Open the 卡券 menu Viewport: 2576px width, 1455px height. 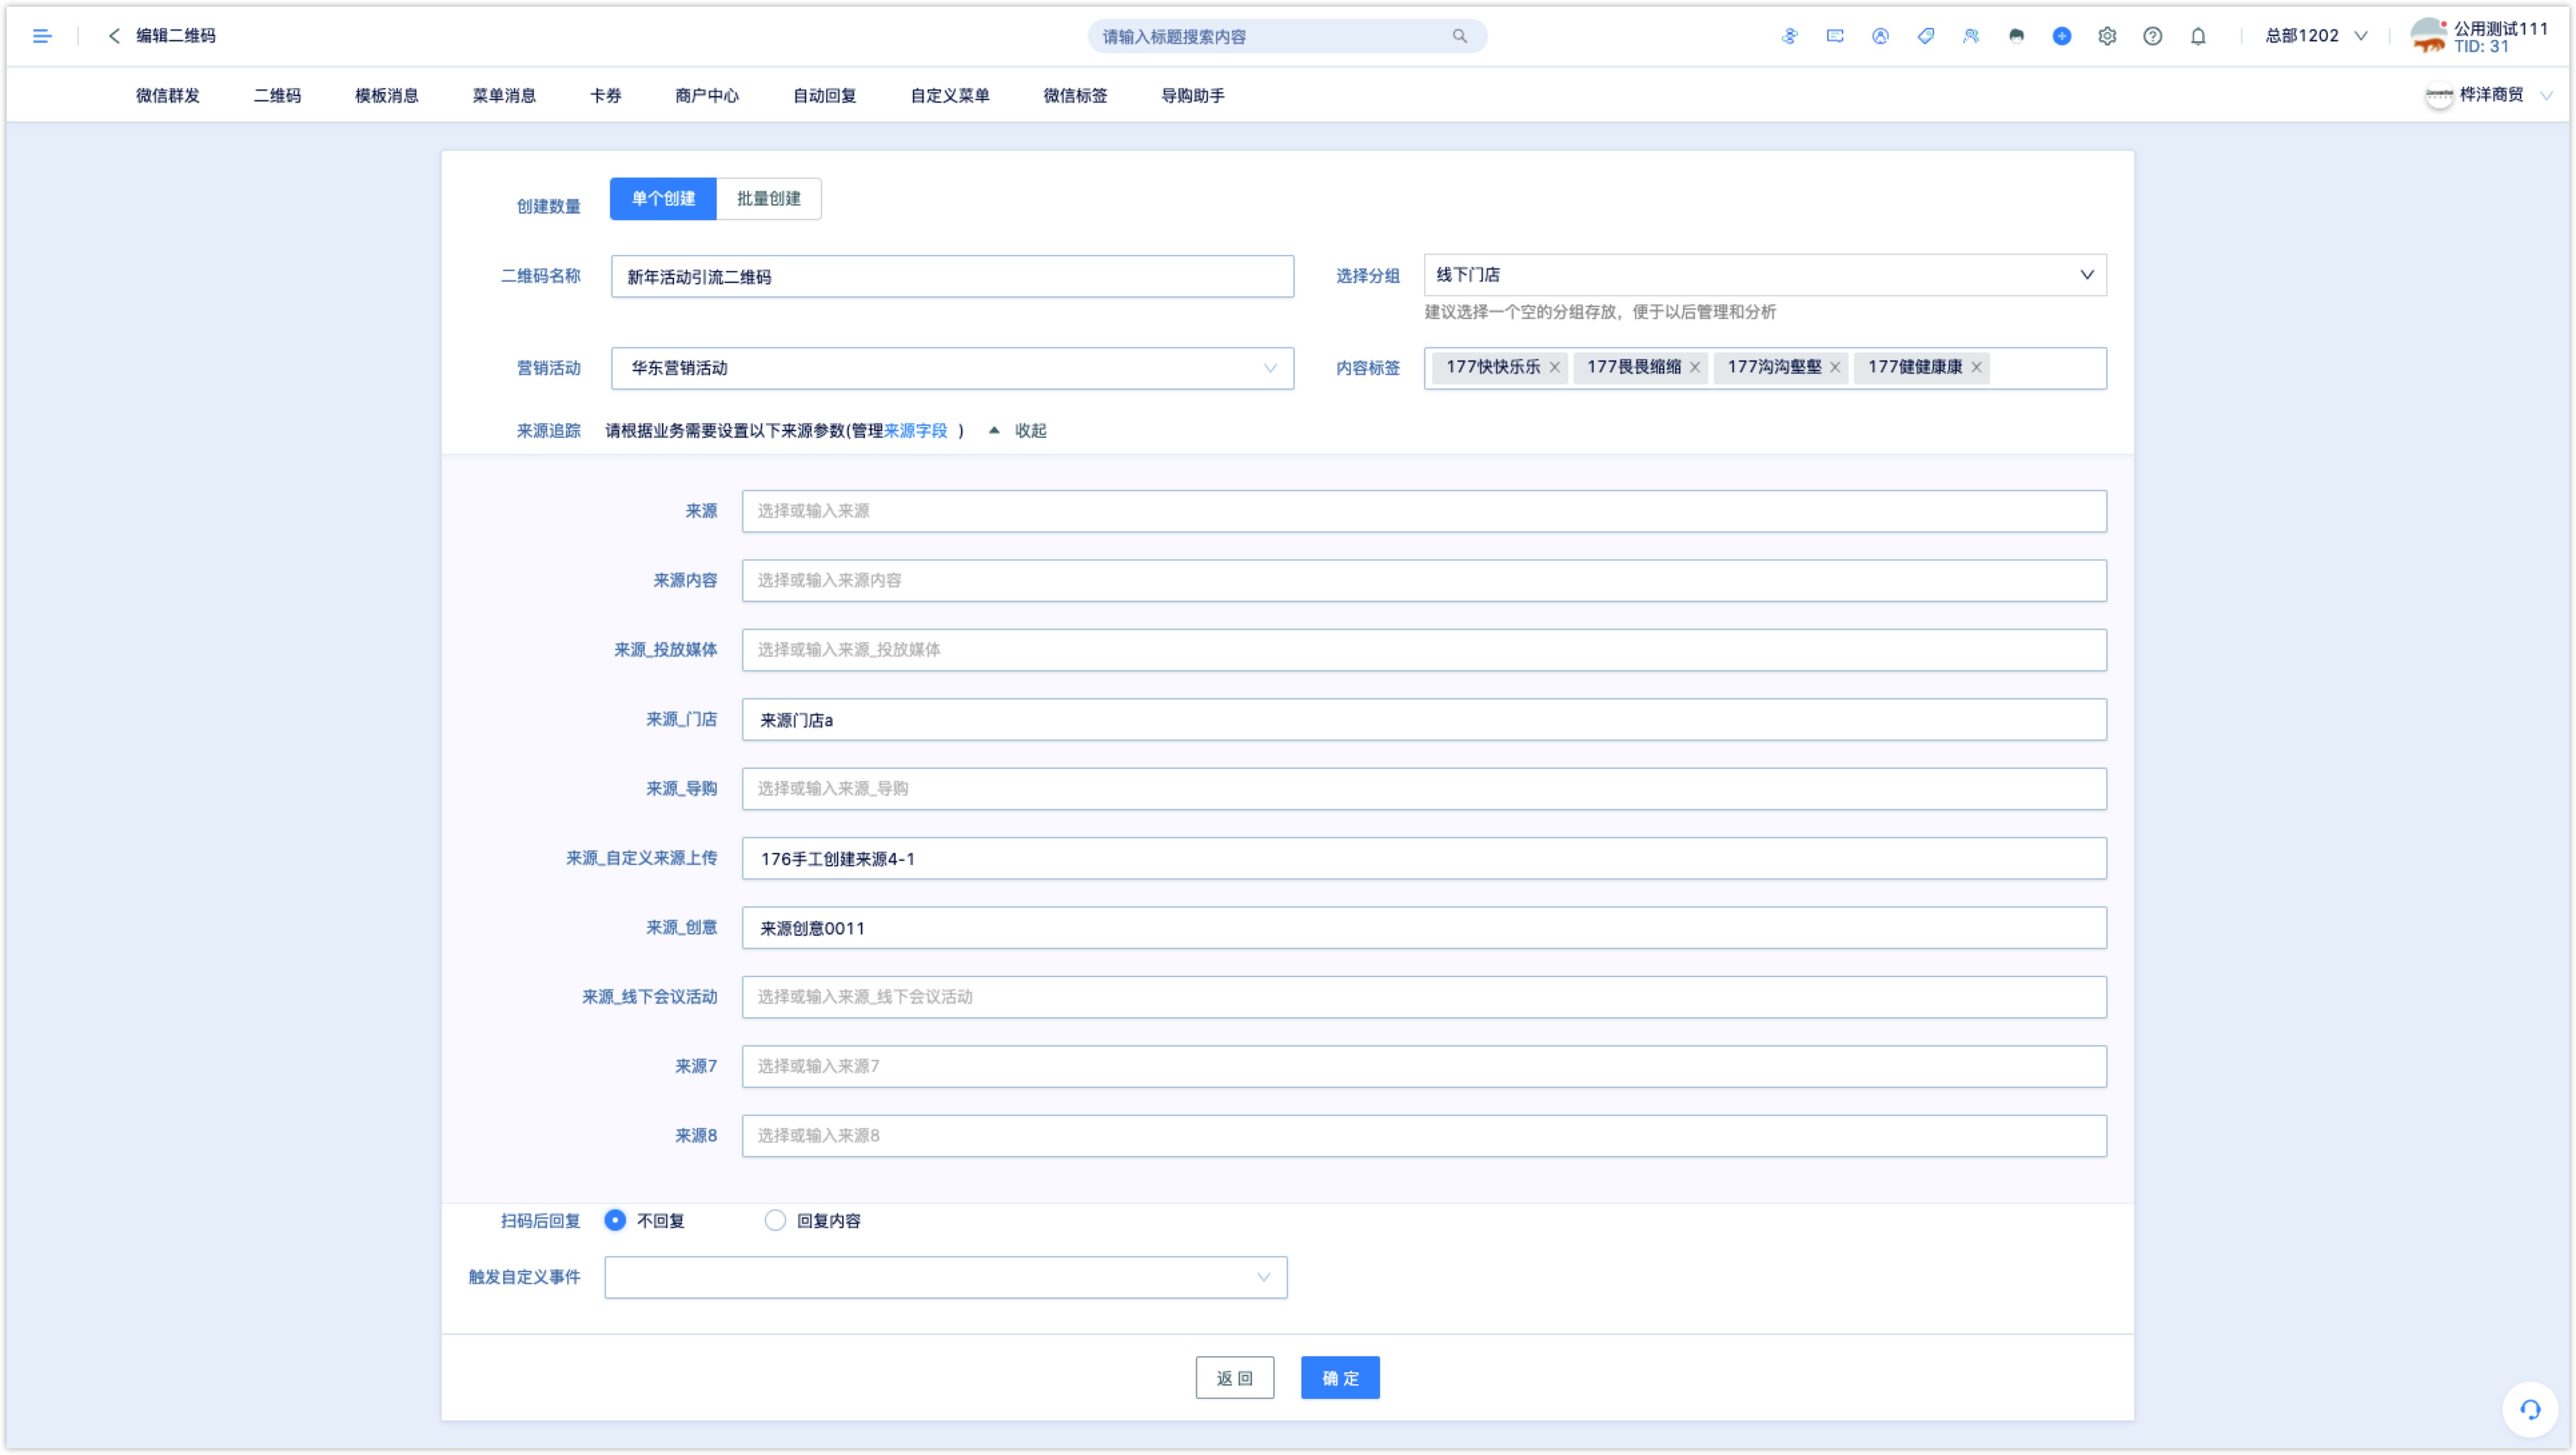pos(605,95)
